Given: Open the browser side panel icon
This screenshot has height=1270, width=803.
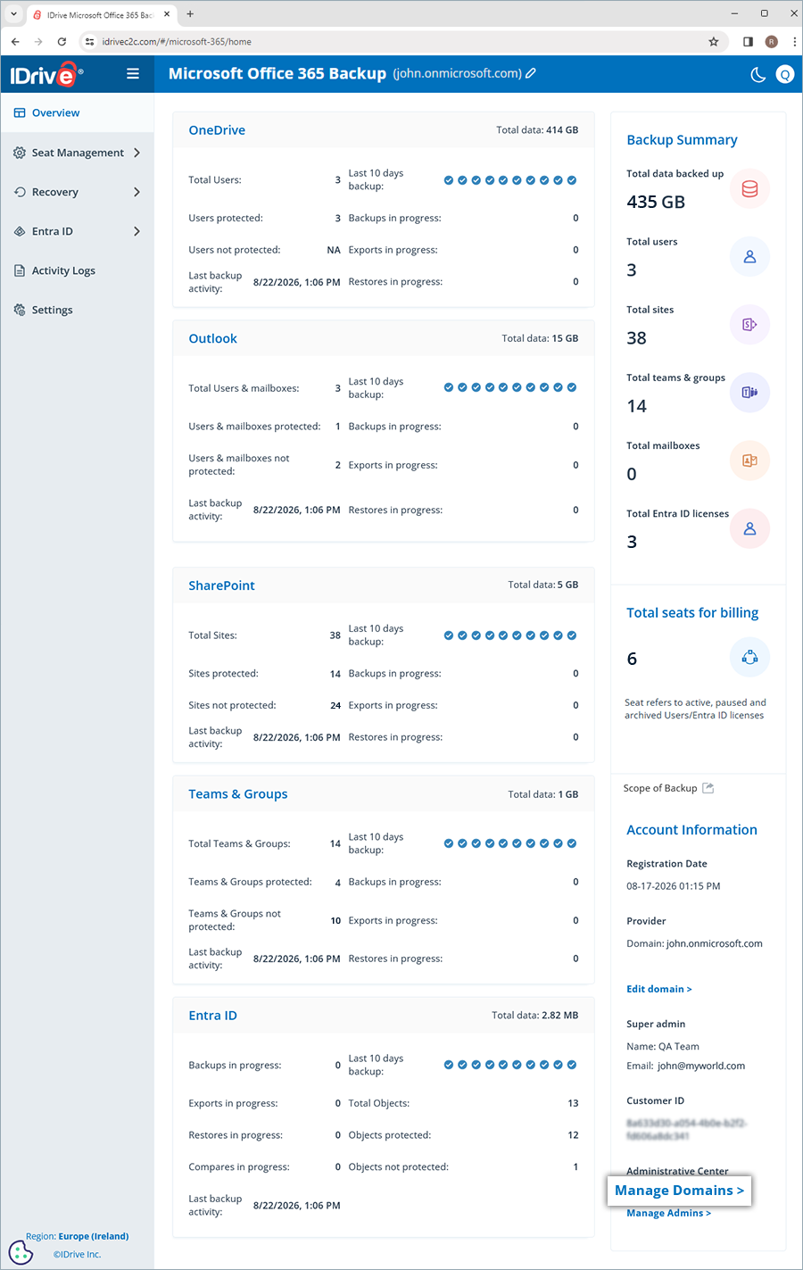Looking at the screenshot, I should point(748,41).
